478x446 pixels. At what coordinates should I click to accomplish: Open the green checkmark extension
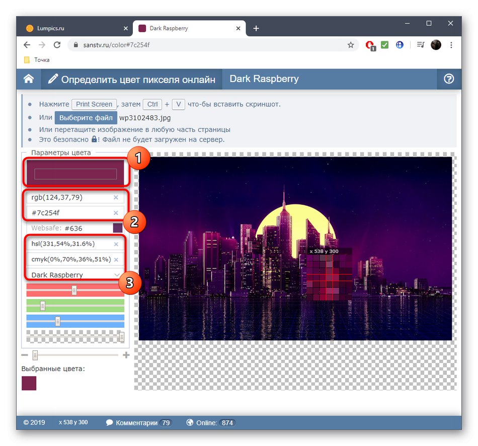tap(385, 45)
